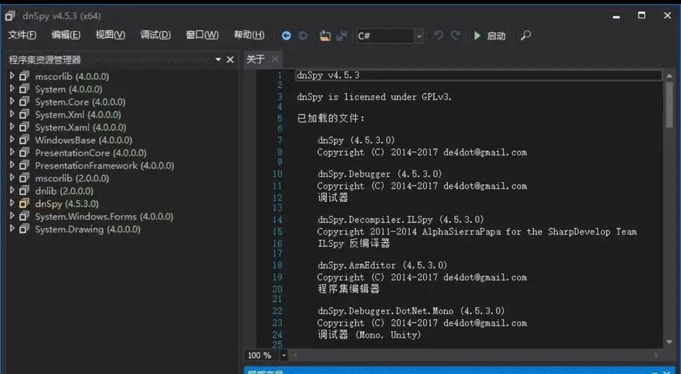This screenshot has height=374, width=681.
Task: Click the dnSpy (4.5.3.0) assembly icon
Action: point(25,203)
